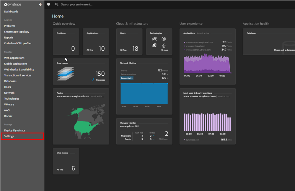This screenshot has width=295, height=191.
Task: Click the Processes icon in Smartscape tile
Action: point(93,80)
